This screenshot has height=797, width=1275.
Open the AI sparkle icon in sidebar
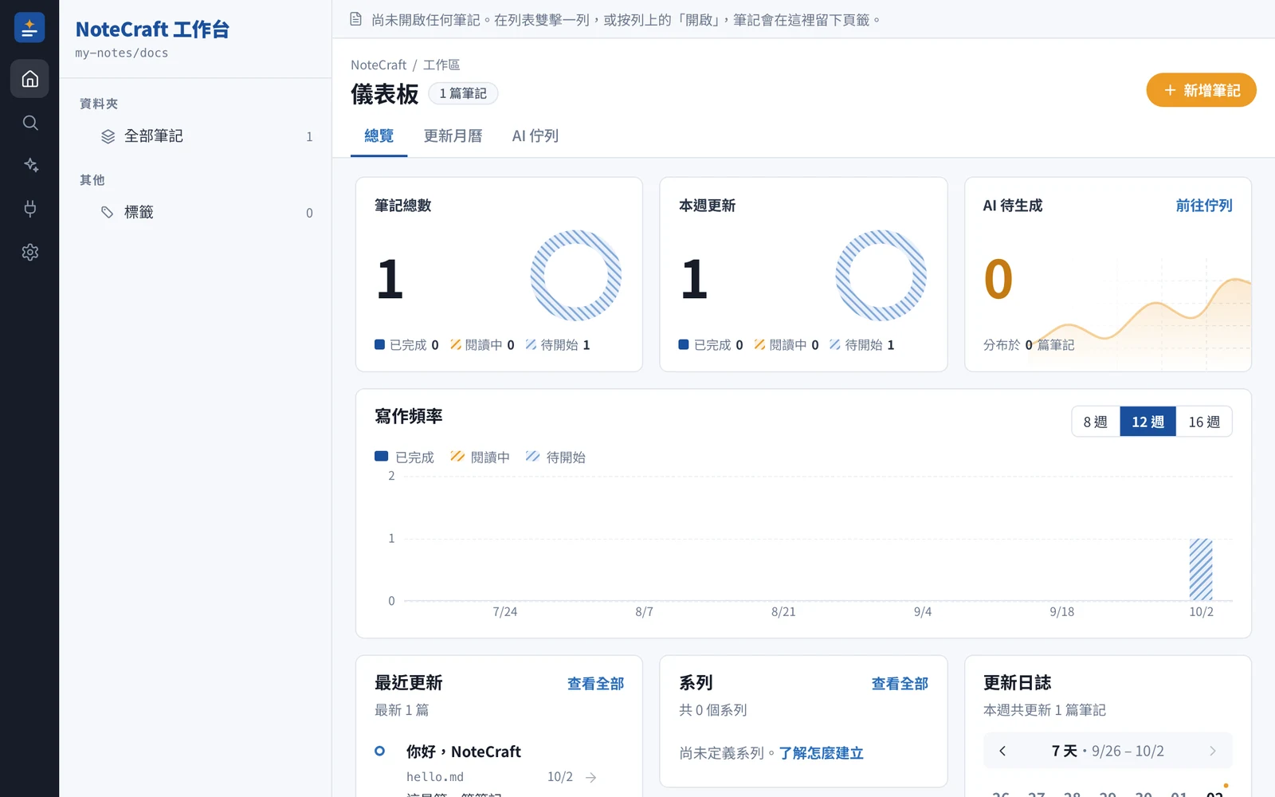point(29,166)
